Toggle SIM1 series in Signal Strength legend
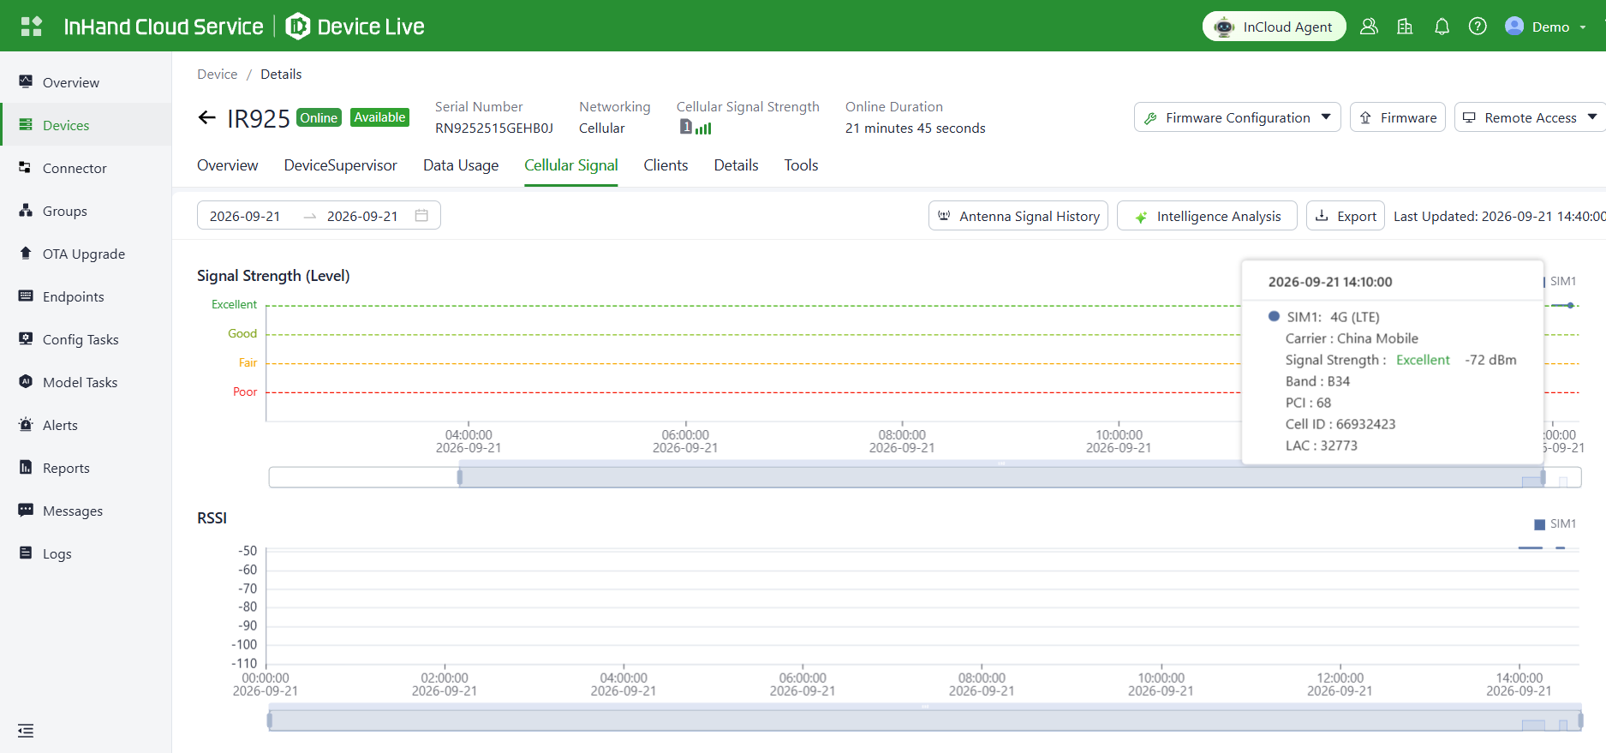Viewport: 1606px width, 753px height. tap(1561, 281)
